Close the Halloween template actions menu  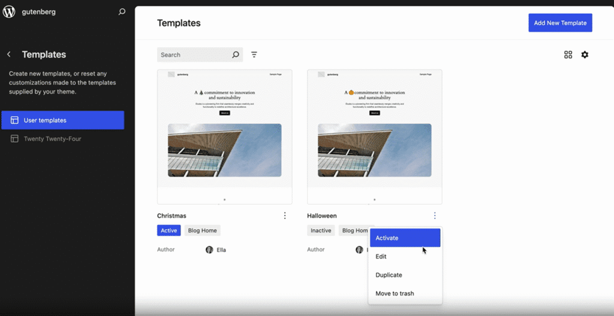point(435,215)
